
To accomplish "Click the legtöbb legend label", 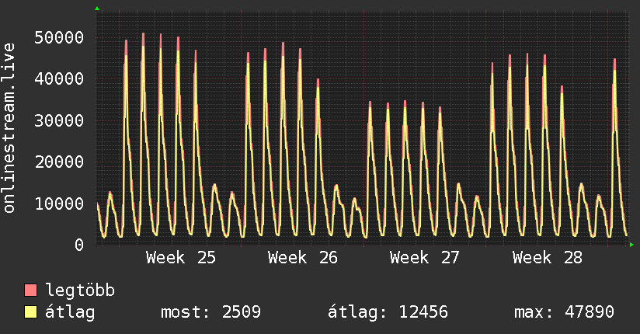I will click(x=80, y=291).
